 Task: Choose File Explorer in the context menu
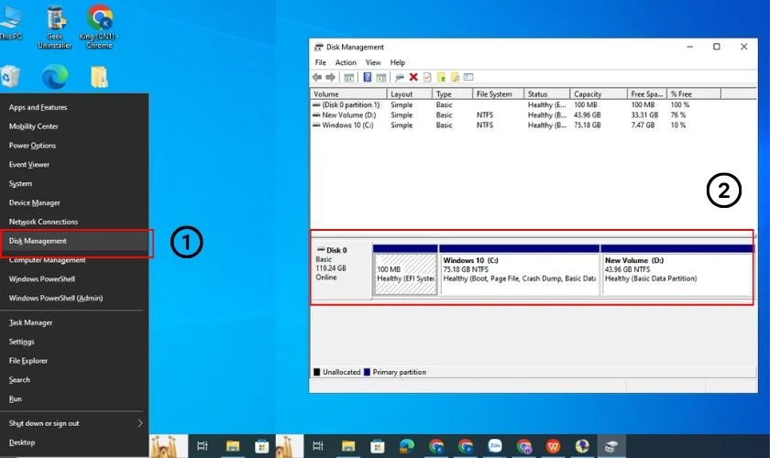pyautogui.click(x=74, y=361)
